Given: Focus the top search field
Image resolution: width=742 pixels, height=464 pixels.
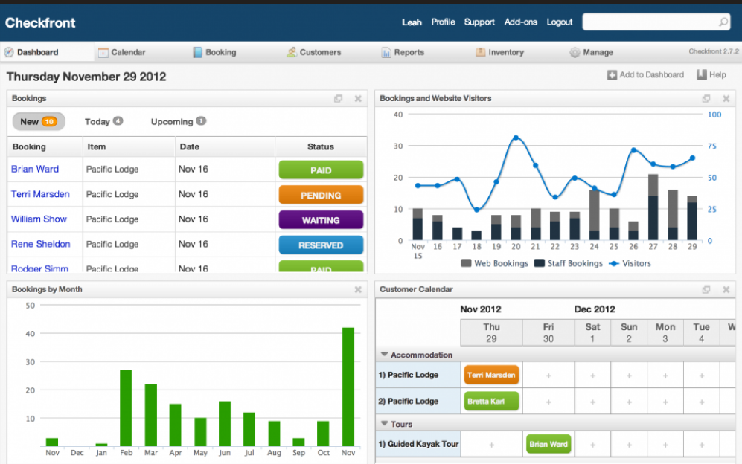Looking at the screenshot, I should 656,22.
